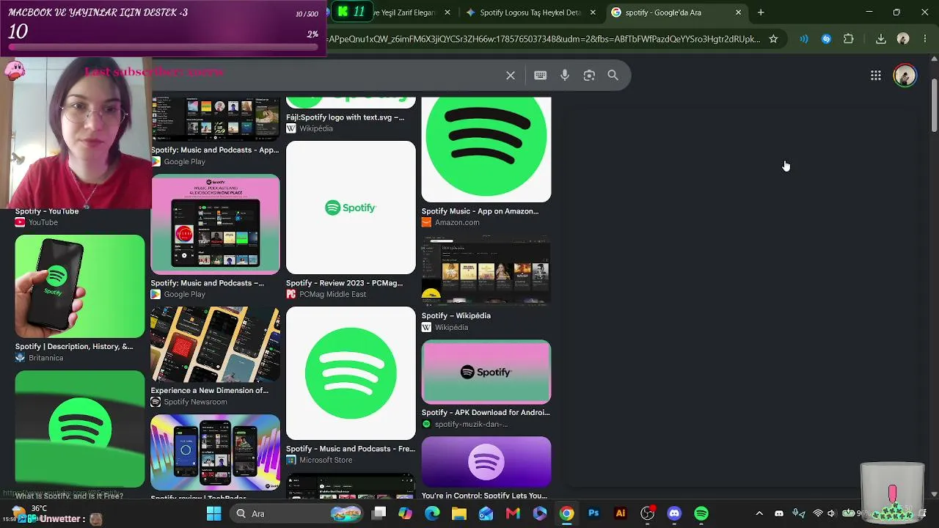Open the Britannica hand-holding-phone Spotify image
The image size is (939, 528).
coord(80,286)
